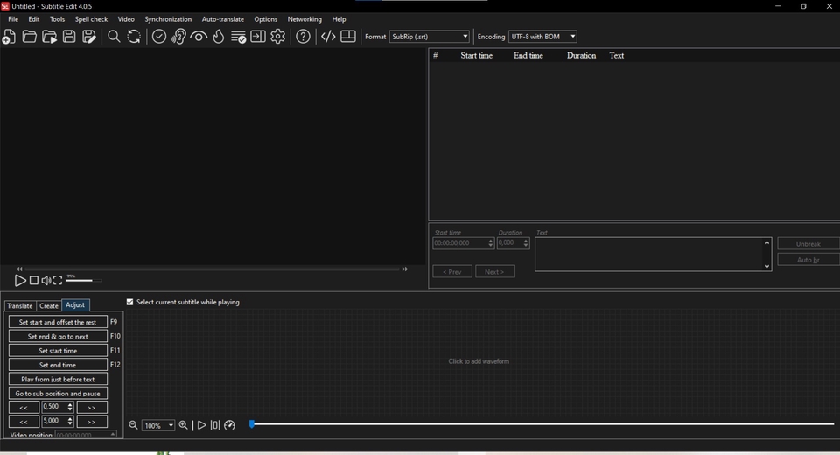Click Set end time button

[x=58, y=365]
